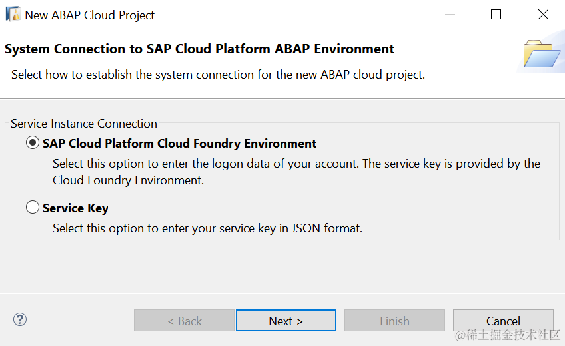Click the "System Connection to SAP Cloud Platform" heading
565x346 pixels.
199,49
